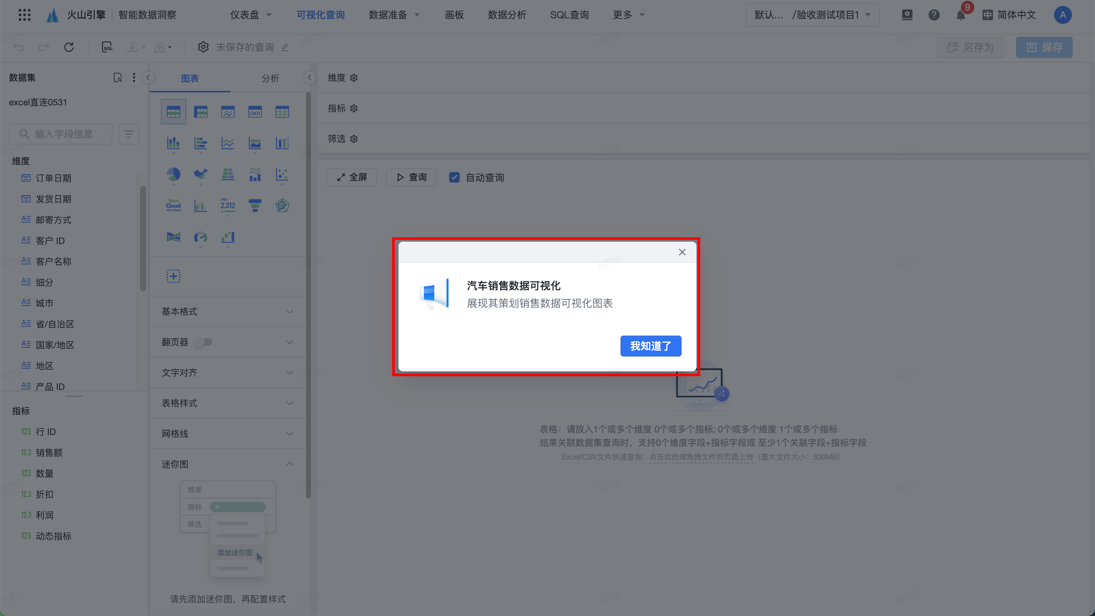Select the line chart icon
The width and height of the screenshot is (1095, 616).
(x=228, y=143)
